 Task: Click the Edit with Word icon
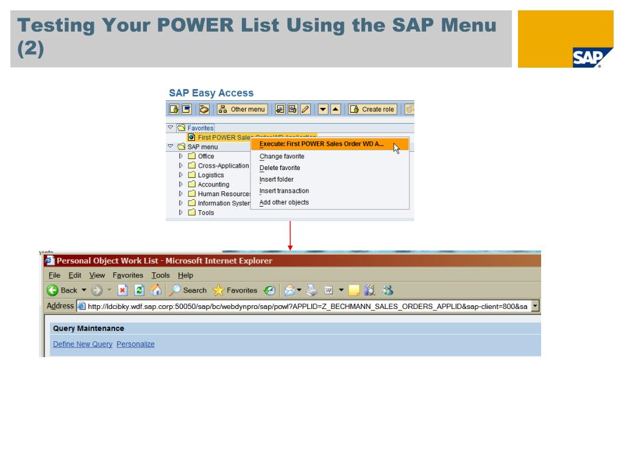(x=328, y=290)
